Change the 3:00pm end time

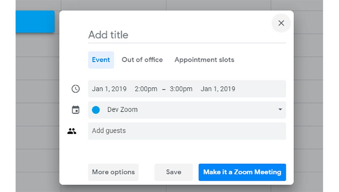click(x=181, y=89)
